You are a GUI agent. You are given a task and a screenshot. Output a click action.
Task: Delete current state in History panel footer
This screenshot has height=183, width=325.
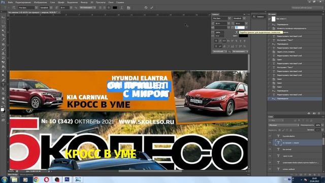319,113
